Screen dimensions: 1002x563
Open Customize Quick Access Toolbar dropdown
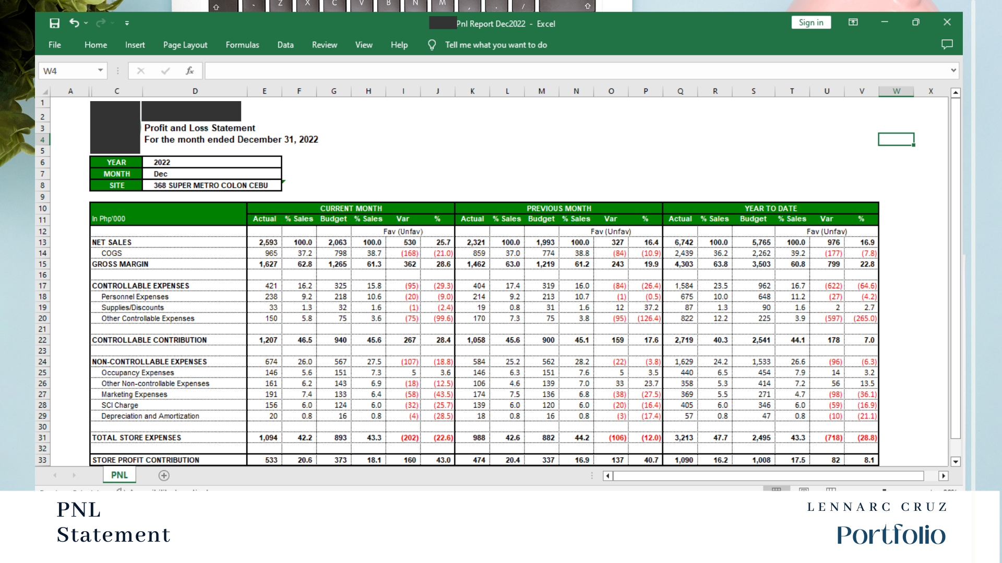click(x=127, y=23)
